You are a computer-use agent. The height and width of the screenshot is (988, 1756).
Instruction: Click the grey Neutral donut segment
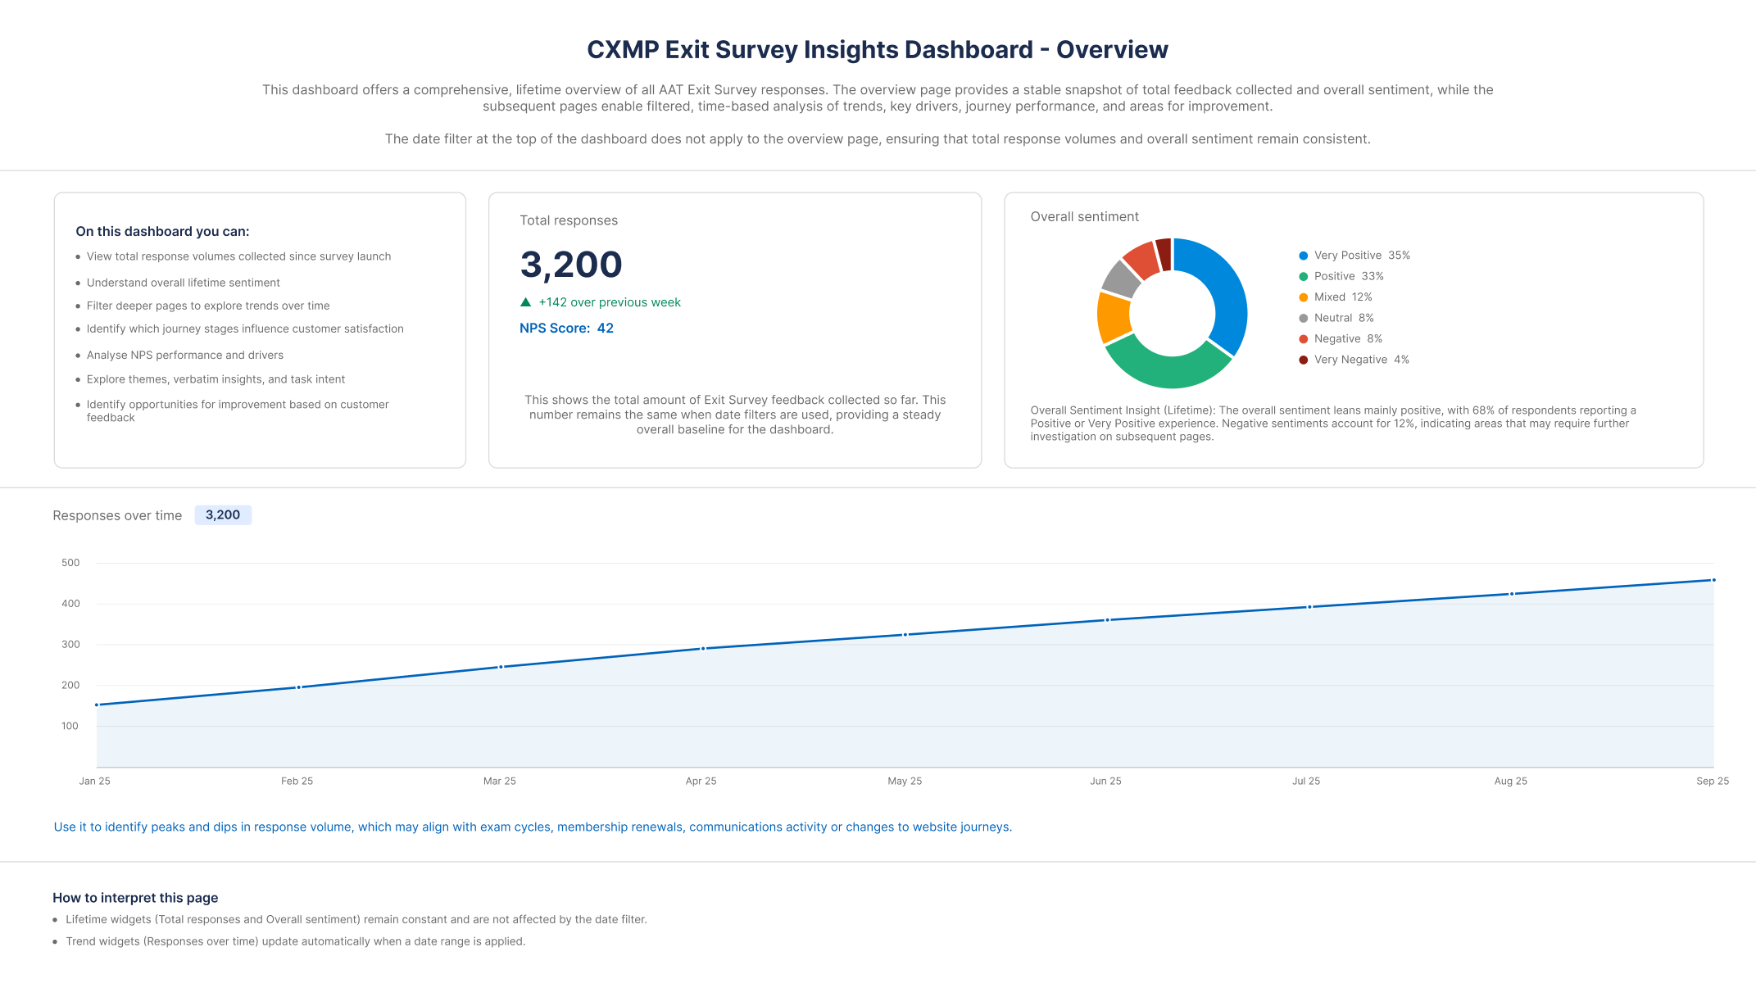coord(1121,279)
